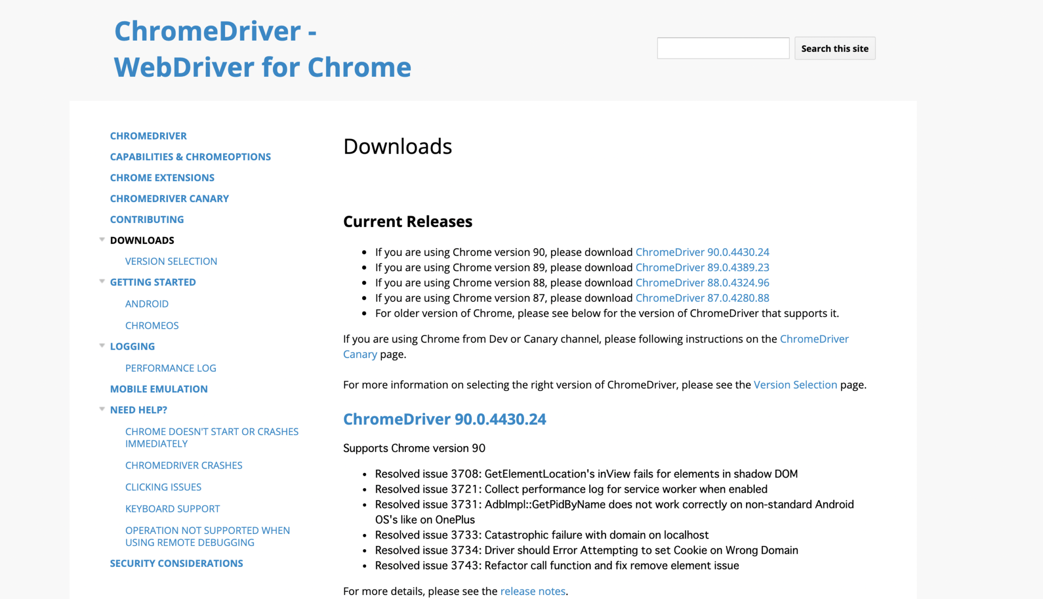1043x599 pixels.
Task: Open the CHROMEDRIVER page
Action: pos(148,135)
